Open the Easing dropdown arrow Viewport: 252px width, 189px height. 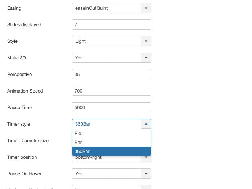point(146,8)
